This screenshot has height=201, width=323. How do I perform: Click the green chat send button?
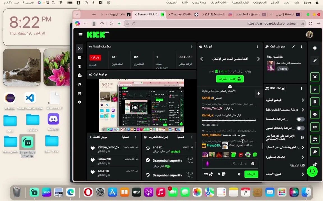pyautogui.click(x=251, y=174)
